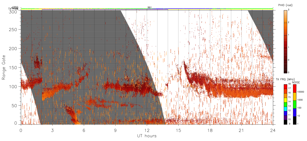Image resolution: width=307 pixels, height=141 pixels.
Task: Click the PHI0 (rad) colorbar title
Action: pos(285,5)
